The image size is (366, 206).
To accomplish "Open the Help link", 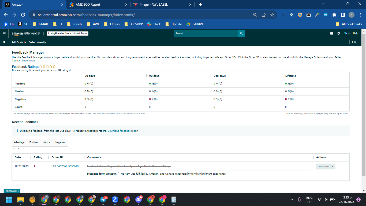I will (356, 34).
